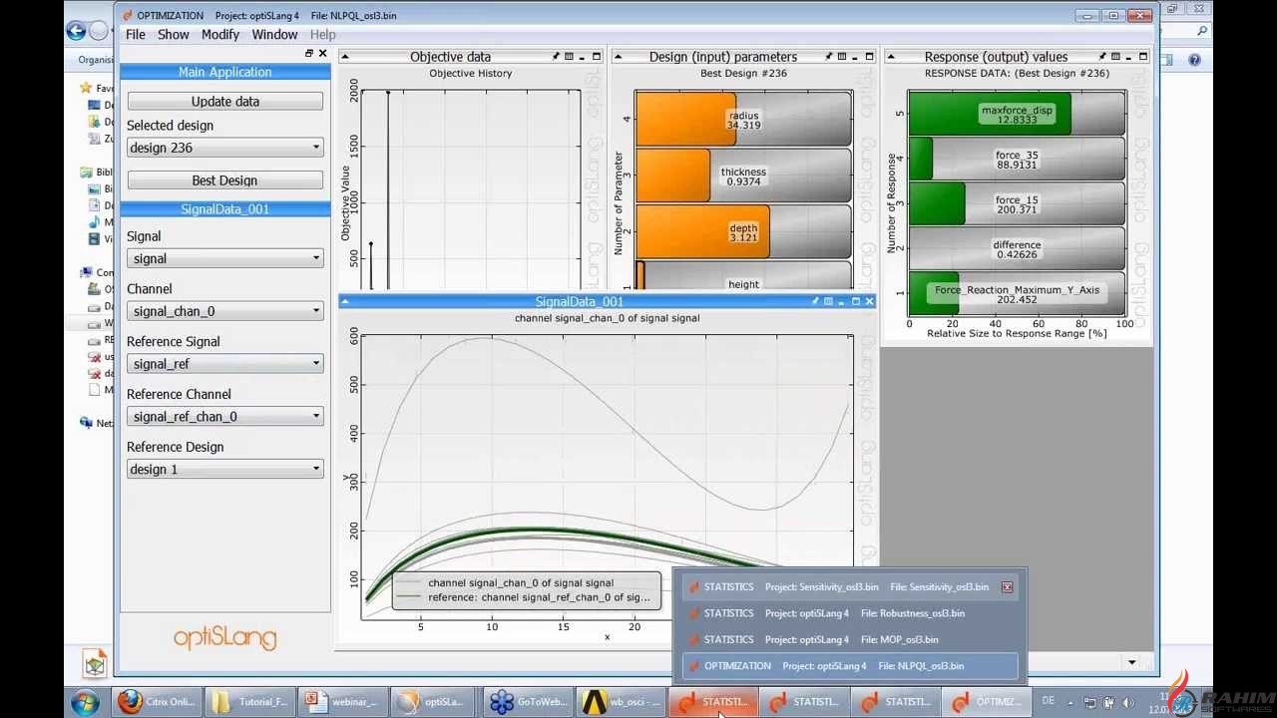The image size is (1277, 718).
Task: Open layout icon in Design parameters panel header
Action: [x=842, y=57]
